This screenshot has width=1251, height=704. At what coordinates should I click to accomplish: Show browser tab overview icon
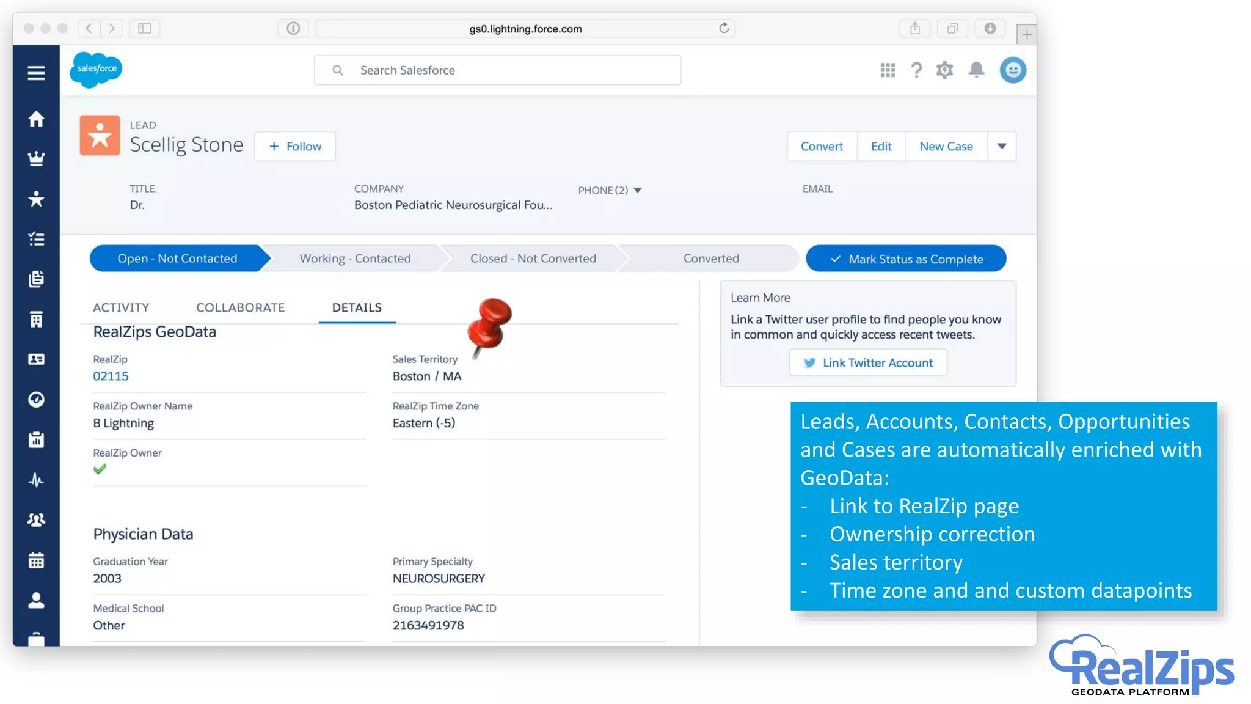click(x=952, y=28)
